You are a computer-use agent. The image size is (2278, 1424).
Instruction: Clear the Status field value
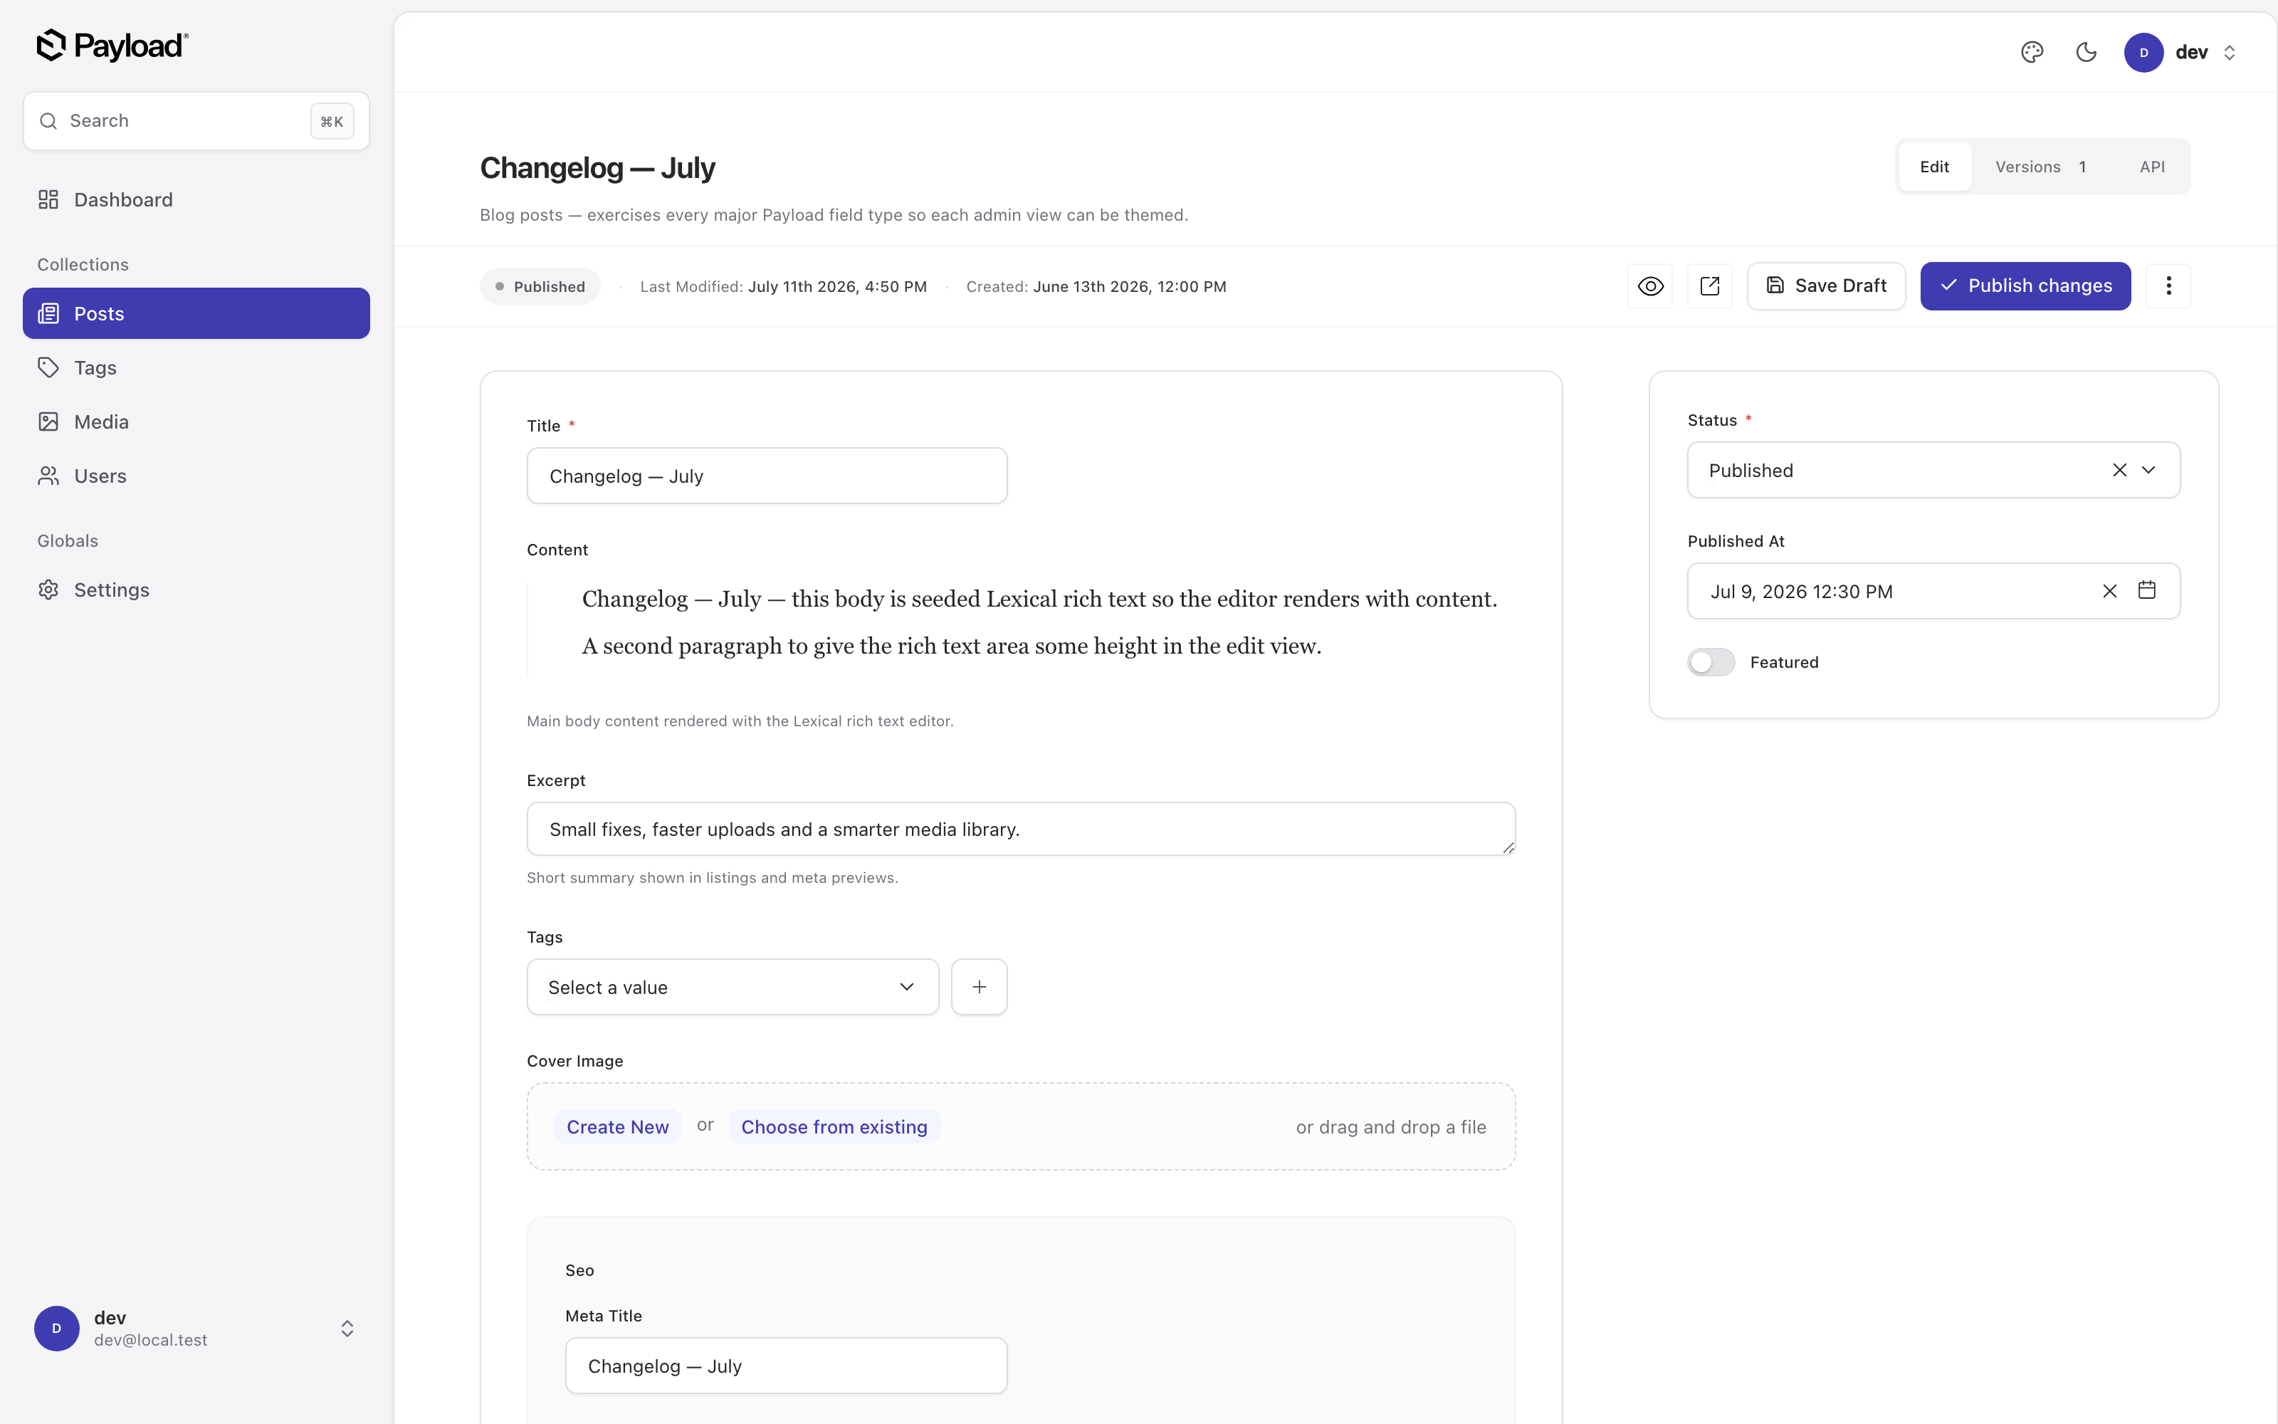2119,470
